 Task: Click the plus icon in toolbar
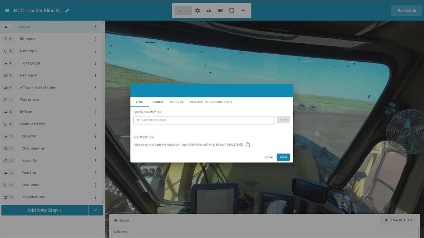(243, 11)
